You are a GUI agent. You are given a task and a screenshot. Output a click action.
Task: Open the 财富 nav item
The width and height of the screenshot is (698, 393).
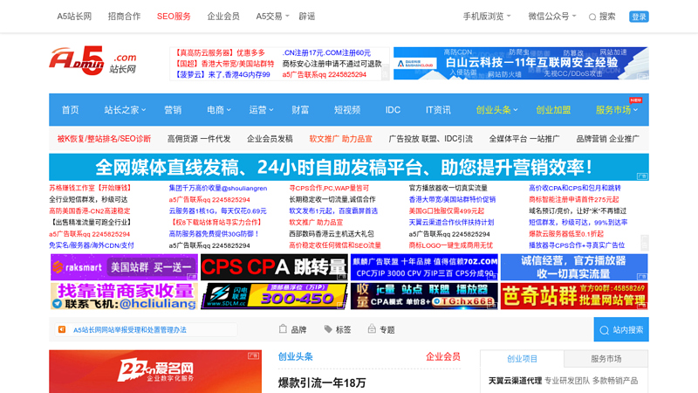coord(300,110)
